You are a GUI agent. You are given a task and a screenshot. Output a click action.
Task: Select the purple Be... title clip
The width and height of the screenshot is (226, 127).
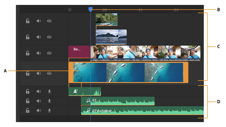pyautogui.click(x=79, y=52)
